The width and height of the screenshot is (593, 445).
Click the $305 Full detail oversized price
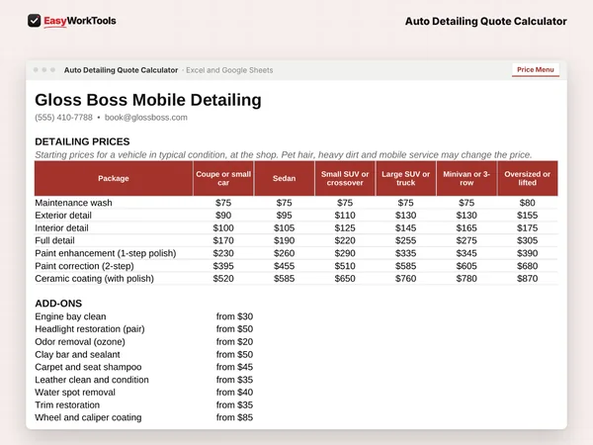pyautogui.click(x=527, y=240)
